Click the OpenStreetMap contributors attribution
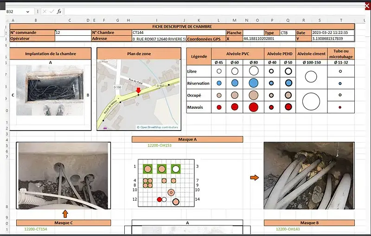Image resolution: width=371 pixels, height=236 pixels. 157,127
